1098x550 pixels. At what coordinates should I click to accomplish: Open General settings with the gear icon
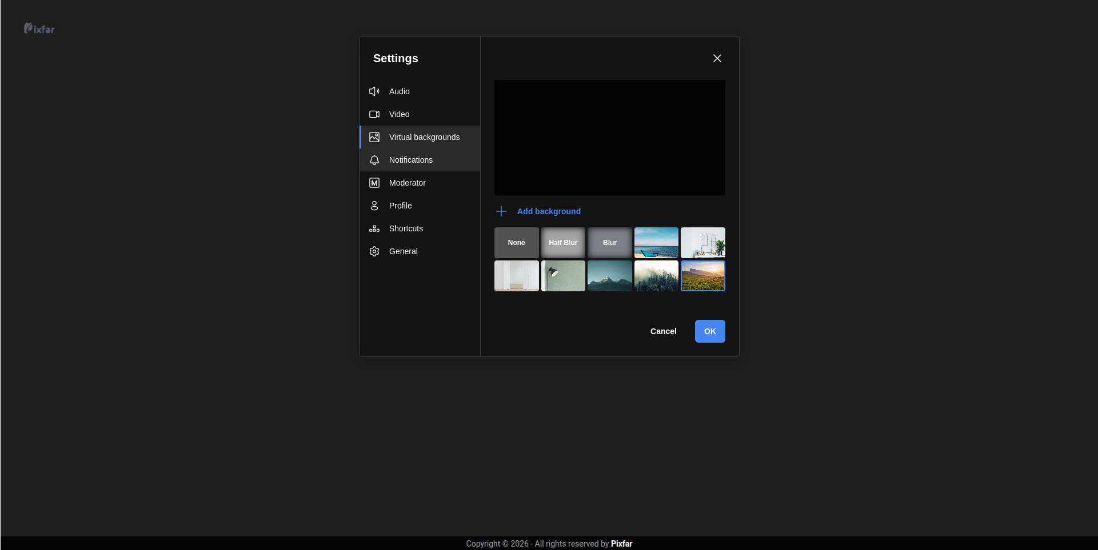(374, 251)
